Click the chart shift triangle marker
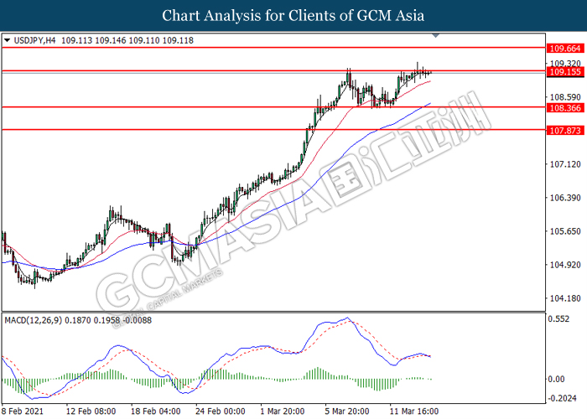 tap(435, 36)
